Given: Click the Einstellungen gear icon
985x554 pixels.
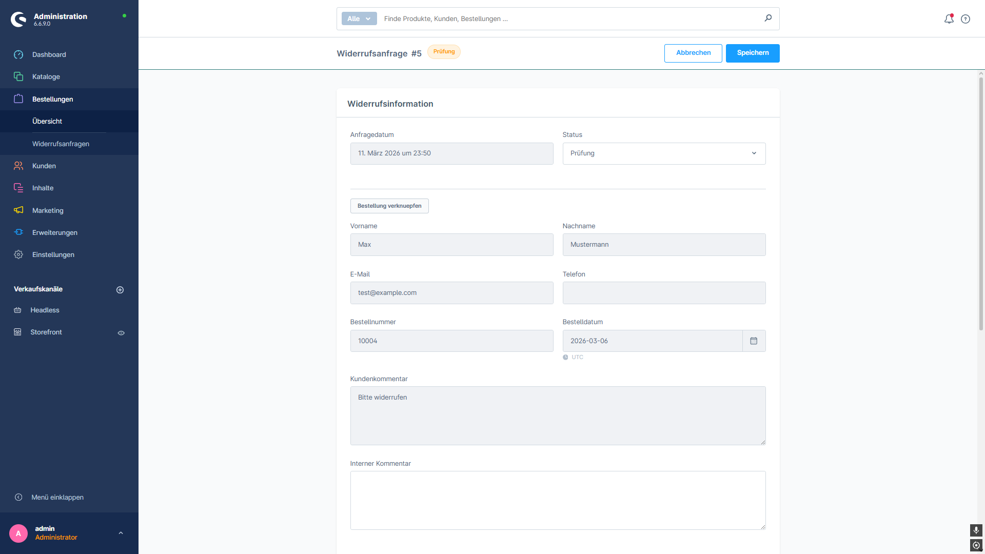Looking at the screenshot, I should click(x=18, y=255).
